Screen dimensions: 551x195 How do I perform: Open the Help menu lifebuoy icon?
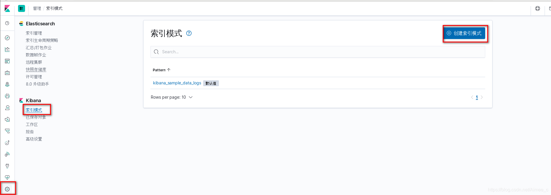point(538,8)
